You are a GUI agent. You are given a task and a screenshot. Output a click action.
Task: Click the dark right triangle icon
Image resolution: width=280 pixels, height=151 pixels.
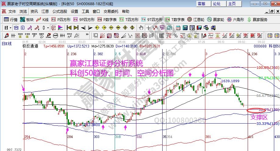(x=90, y=28)
